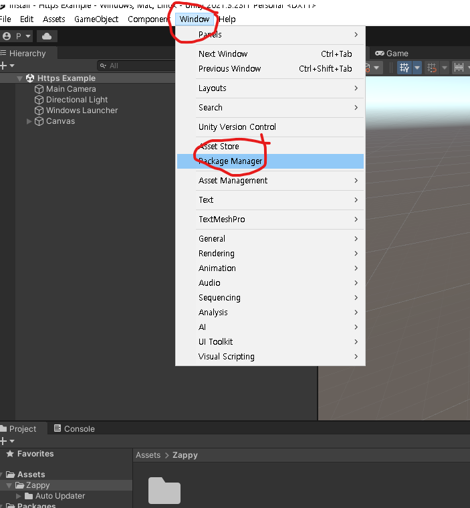
Task: Switch to the Game tab
Action: click(x=392, y=53)
